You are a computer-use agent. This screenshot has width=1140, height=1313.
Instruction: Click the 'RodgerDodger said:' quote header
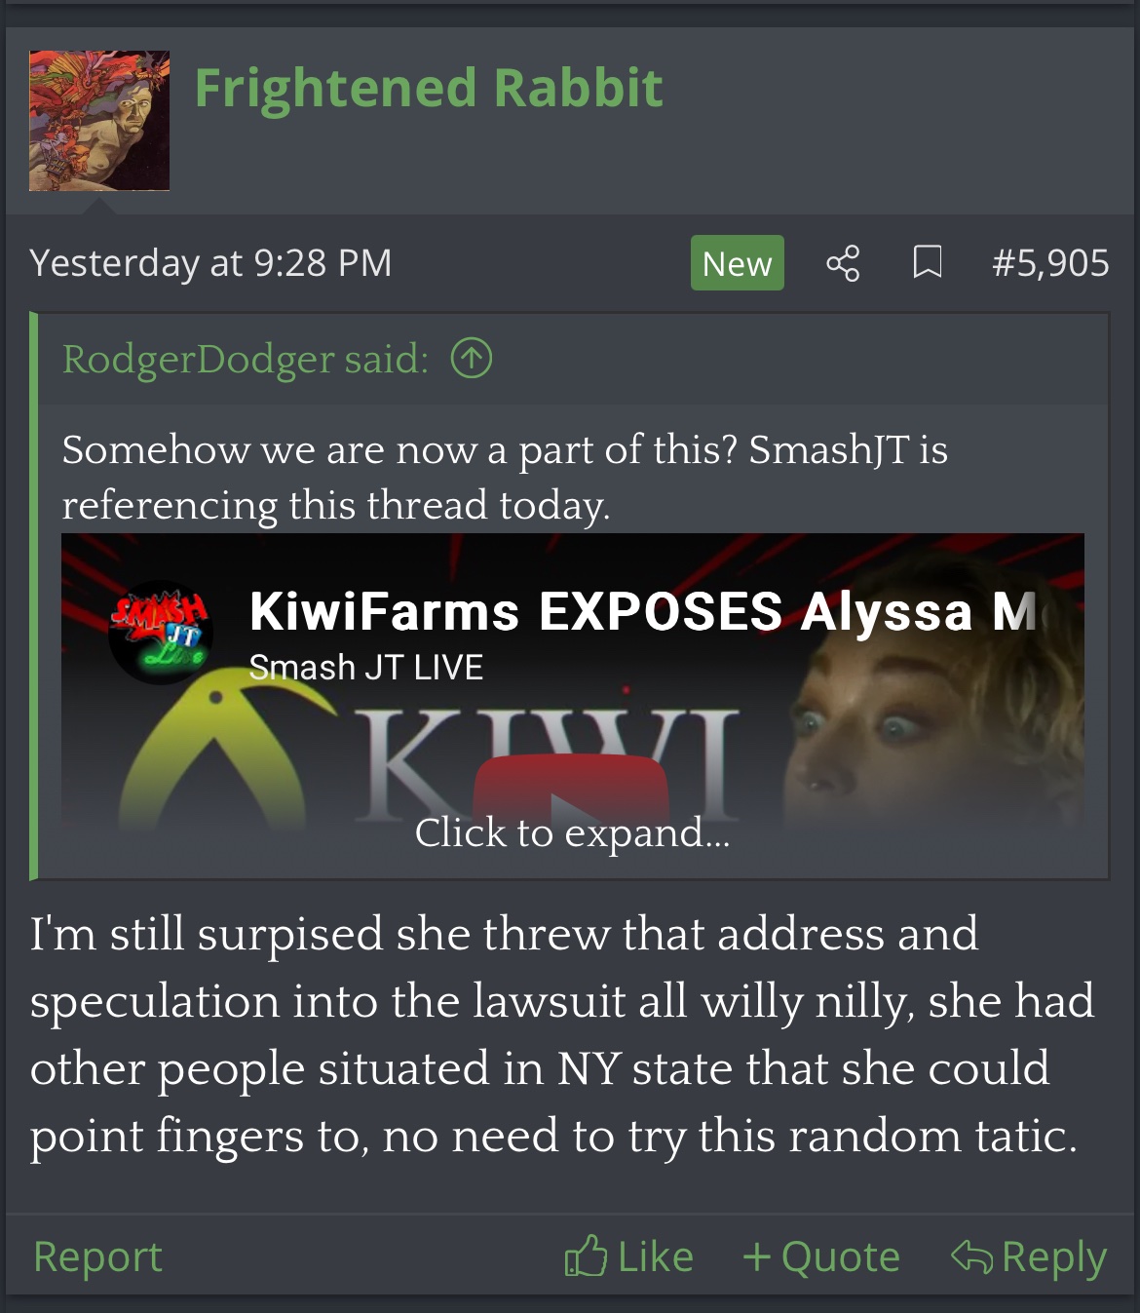(x=246, y=359)
